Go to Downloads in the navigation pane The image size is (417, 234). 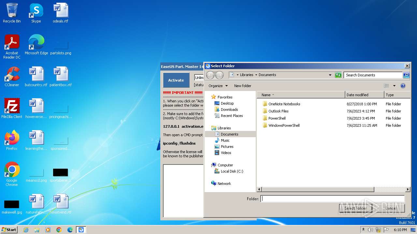[229, 110]
